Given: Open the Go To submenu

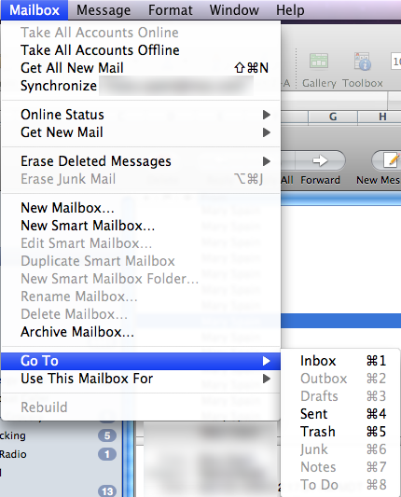Looking at the screenshot, I should 141,361.
